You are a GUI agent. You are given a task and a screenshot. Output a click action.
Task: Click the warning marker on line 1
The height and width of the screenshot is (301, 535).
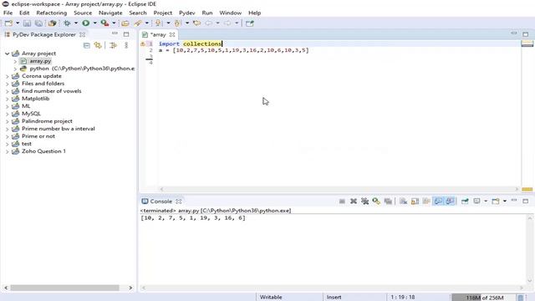pyautogui.click(x=143, y=43)
